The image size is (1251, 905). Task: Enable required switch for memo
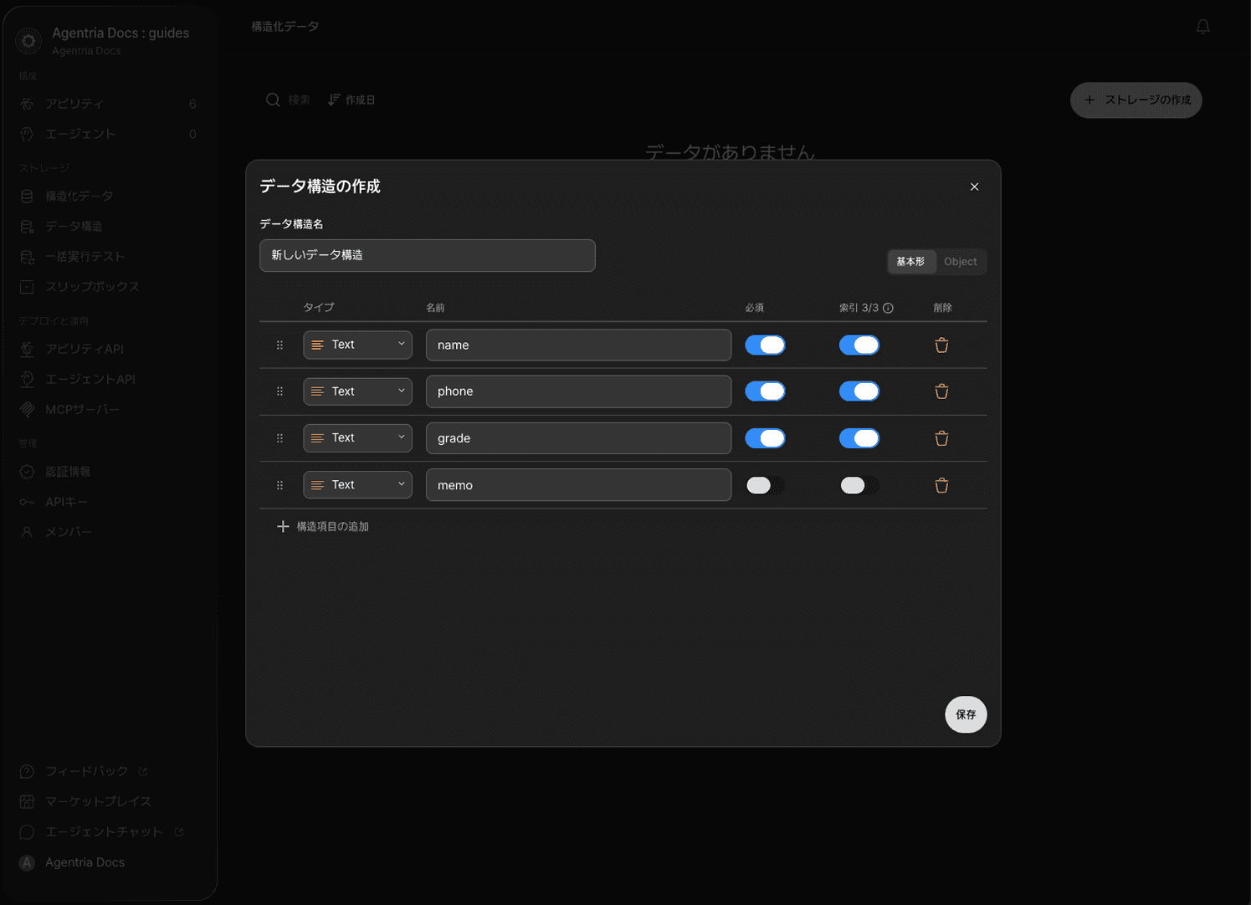(765, 485)
